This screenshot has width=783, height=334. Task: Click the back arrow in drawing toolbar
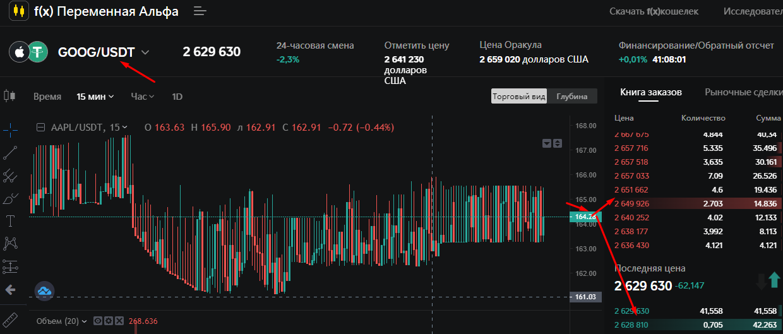click(10, 290)
